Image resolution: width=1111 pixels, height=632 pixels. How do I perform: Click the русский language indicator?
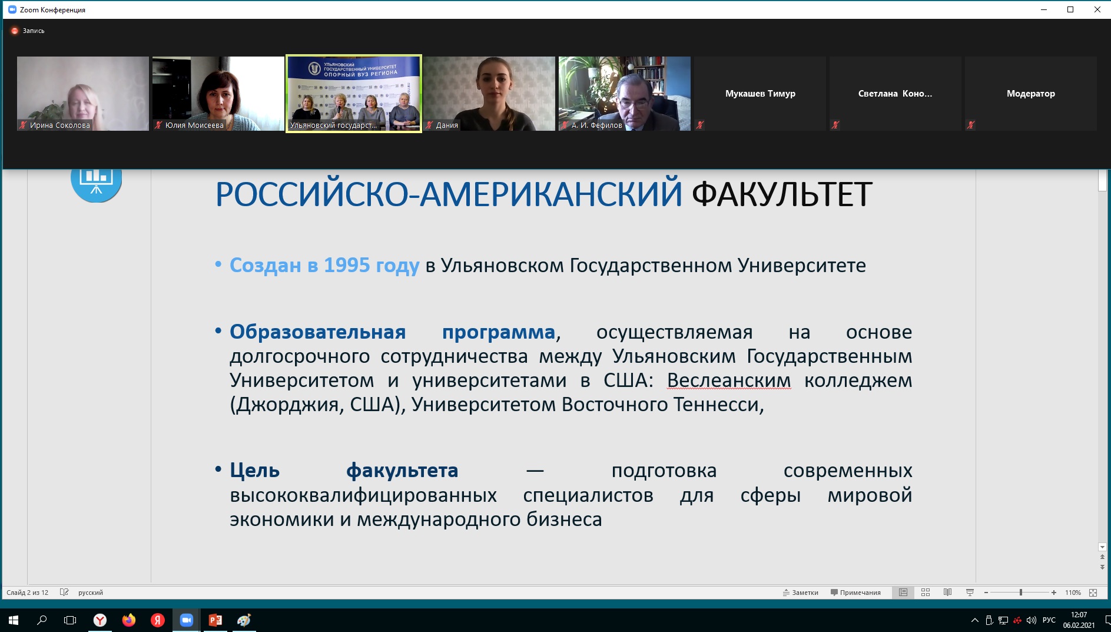[x=91, y=593]
